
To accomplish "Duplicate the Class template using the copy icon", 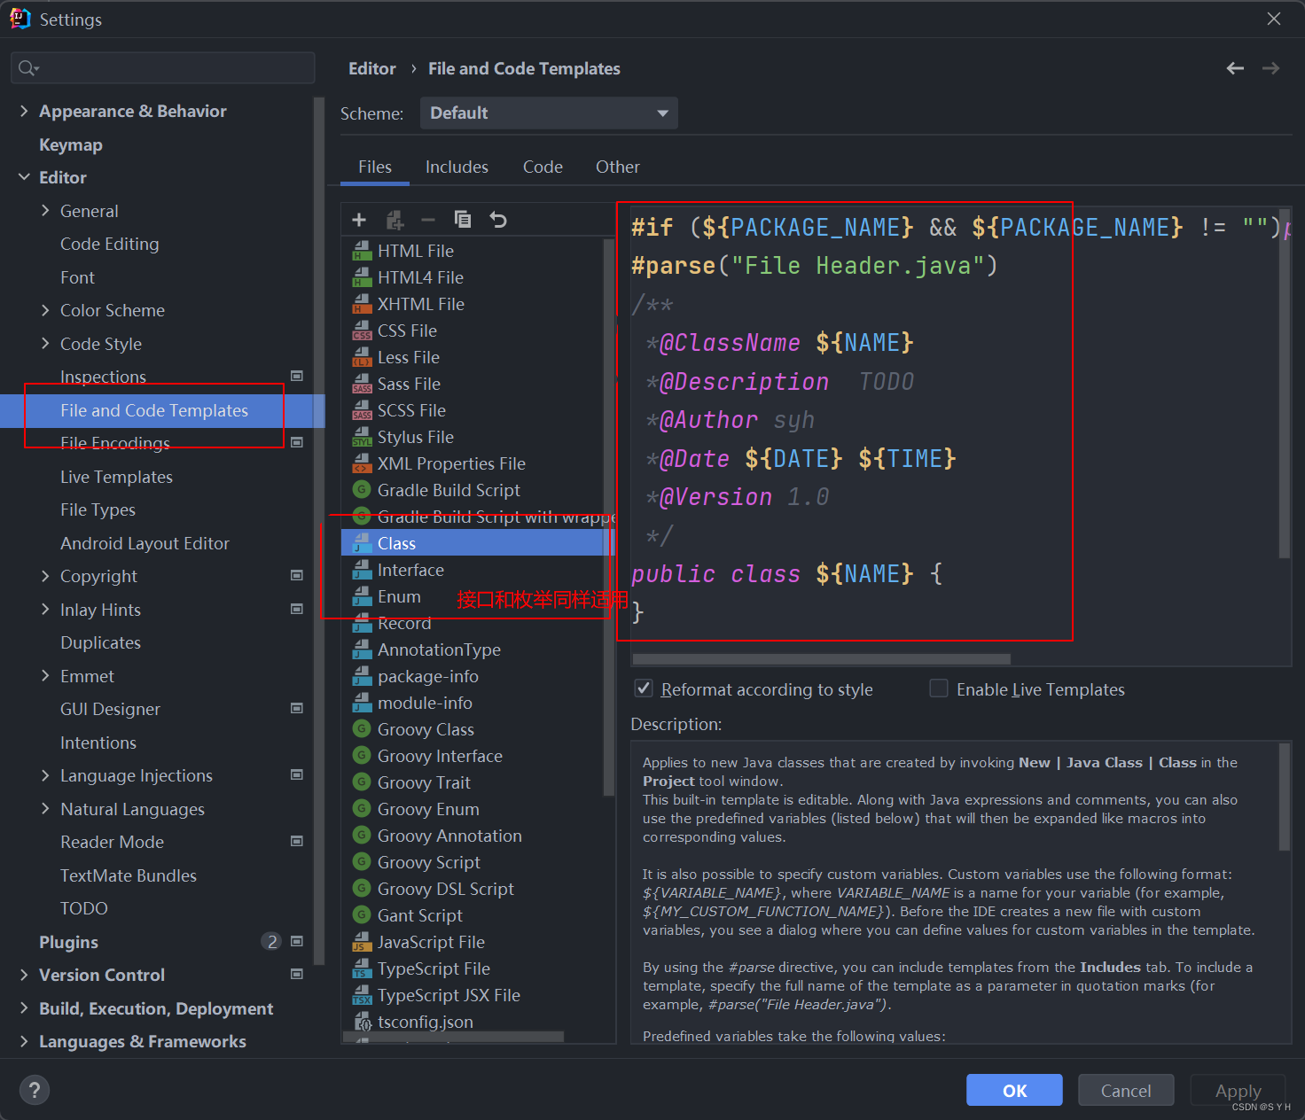I will pyautogui.click(x=463, y=219).
